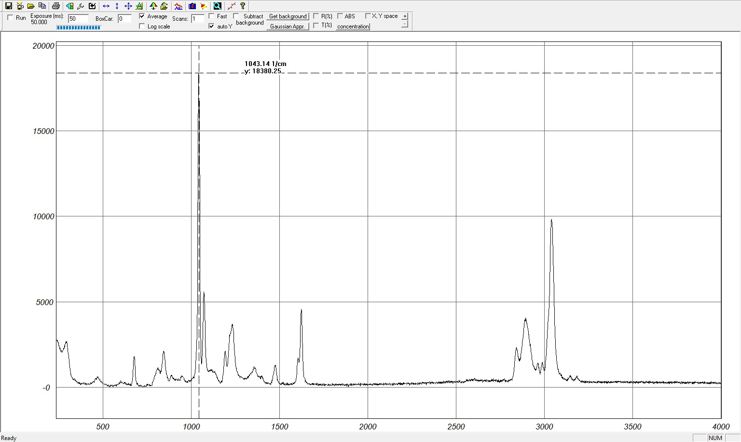The height and width of the screenshot is (442, 741).
Task: Uncheck the Average checkbox
Action: [x=142, y=16]
